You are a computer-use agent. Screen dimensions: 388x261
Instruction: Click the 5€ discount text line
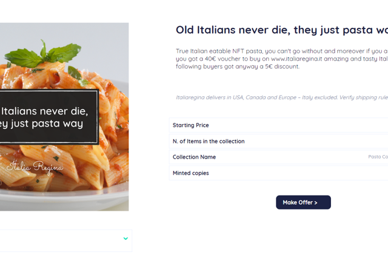(x=237, y=67)
